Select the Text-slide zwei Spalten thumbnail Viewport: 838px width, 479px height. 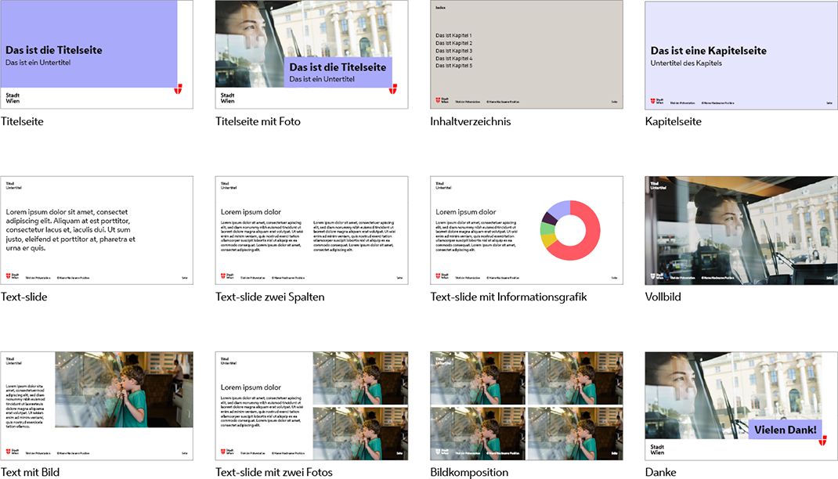click(x=312, y=229)
